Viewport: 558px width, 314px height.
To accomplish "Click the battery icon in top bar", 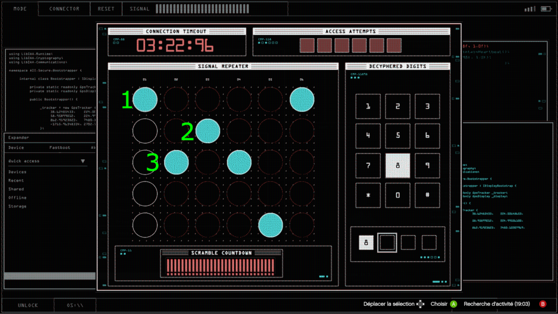I will (x=545, y=9).
